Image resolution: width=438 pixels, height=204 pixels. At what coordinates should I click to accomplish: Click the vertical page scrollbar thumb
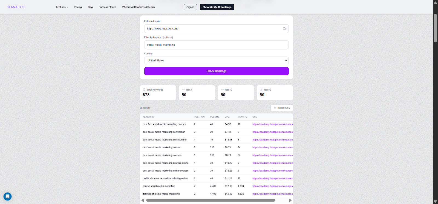(x=435, y=28)
